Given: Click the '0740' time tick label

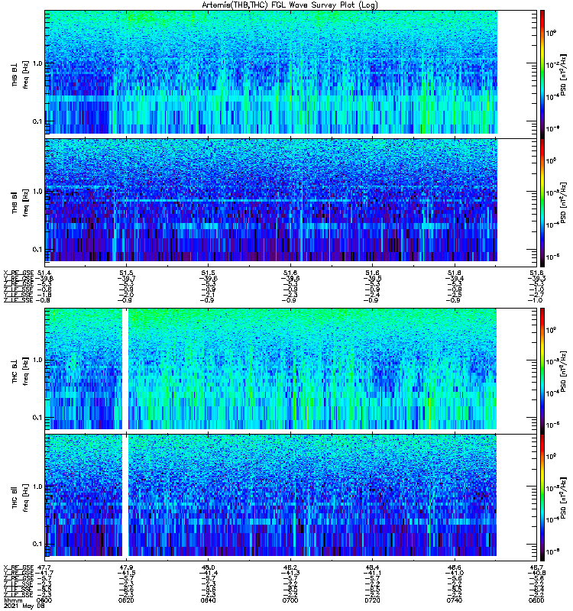Looking at the screenshot, I should 455,600.
